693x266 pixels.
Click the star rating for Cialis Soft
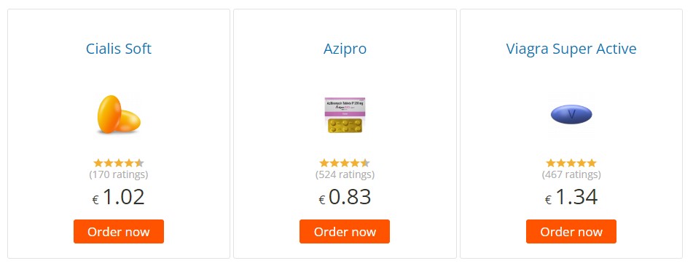coord(119,164)
